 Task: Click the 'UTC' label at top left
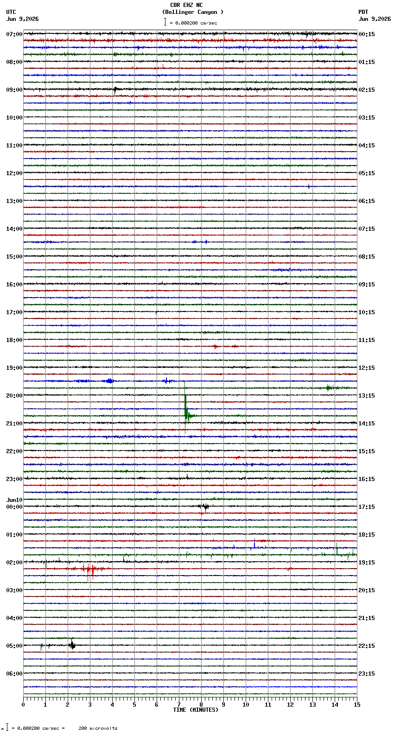tap(11, 12)
